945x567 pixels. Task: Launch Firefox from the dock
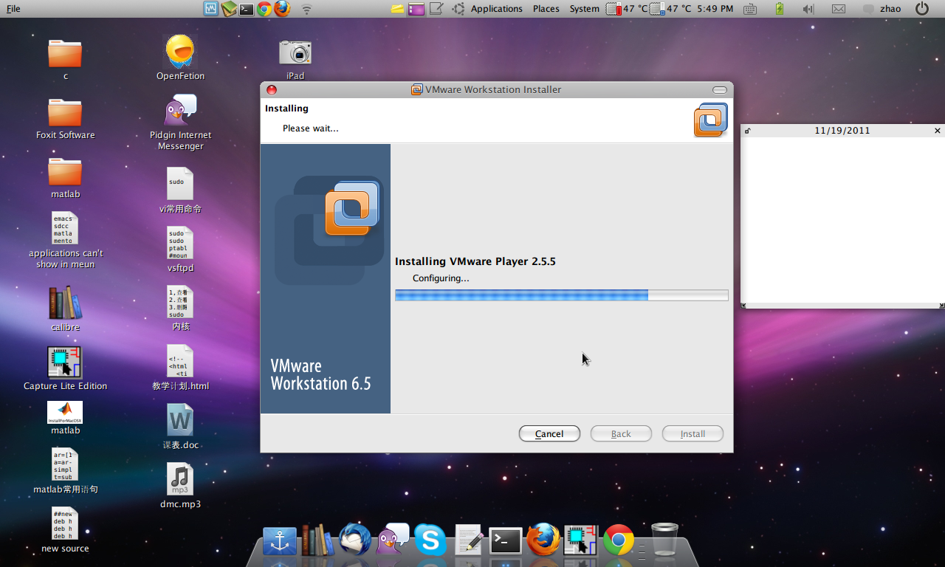point(543,540)
